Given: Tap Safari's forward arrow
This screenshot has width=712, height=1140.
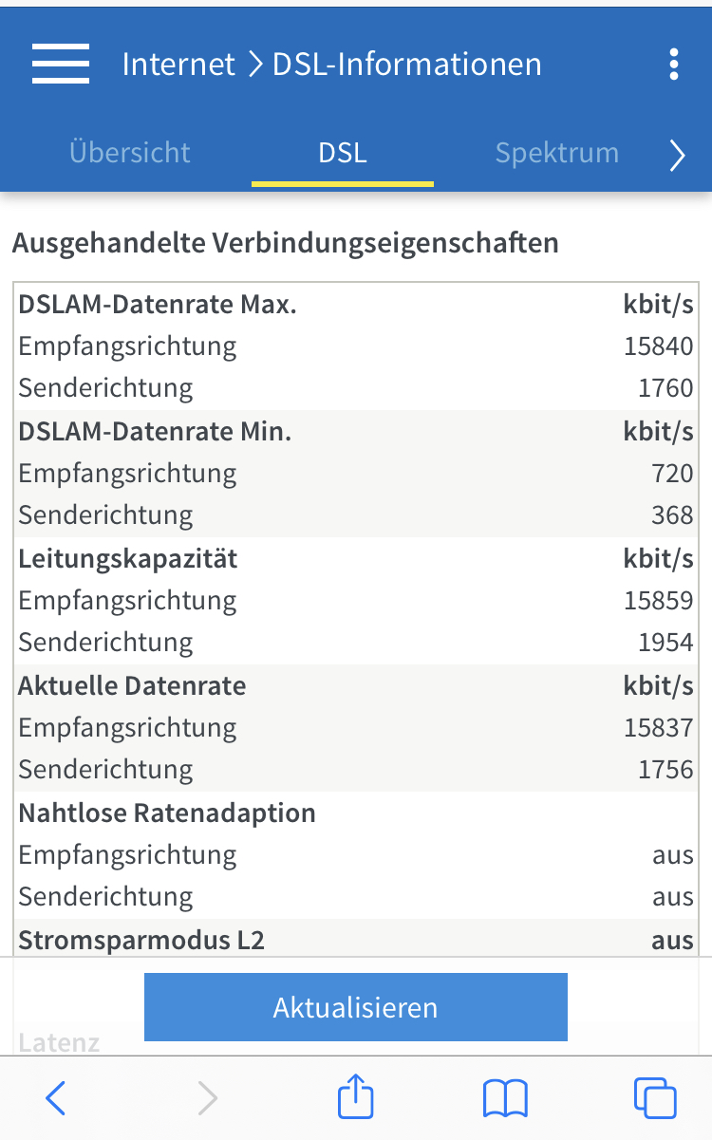Looking at the screenshot, I should [x=206, y=1098].
